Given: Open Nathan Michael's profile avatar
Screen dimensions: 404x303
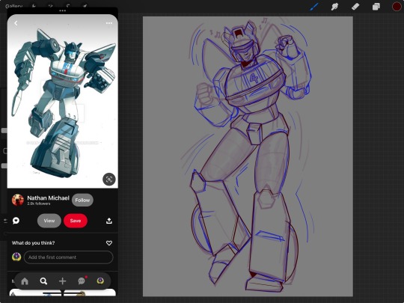Looking at the screenshot, I should tap(18, 200).
